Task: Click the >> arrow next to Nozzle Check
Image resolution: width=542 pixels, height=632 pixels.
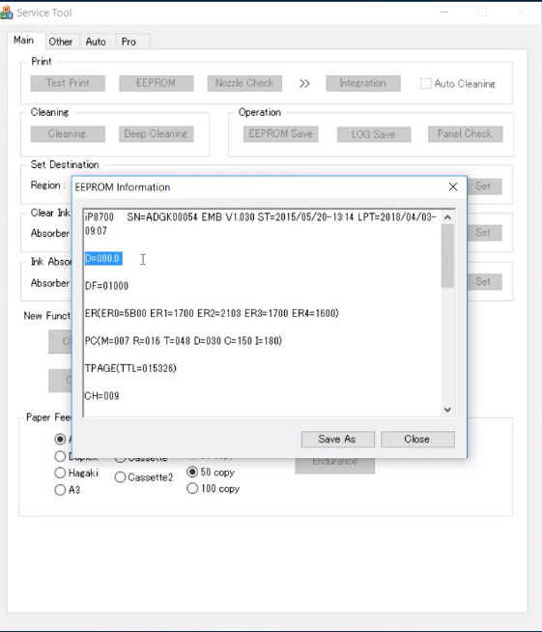Action: pos(304,83)
